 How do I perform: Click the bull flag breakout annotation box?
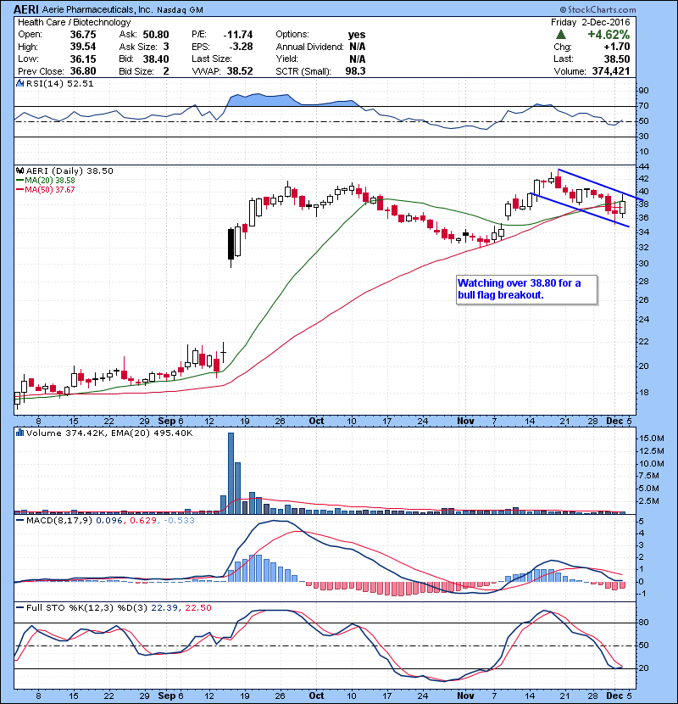(x=527, y=289)
